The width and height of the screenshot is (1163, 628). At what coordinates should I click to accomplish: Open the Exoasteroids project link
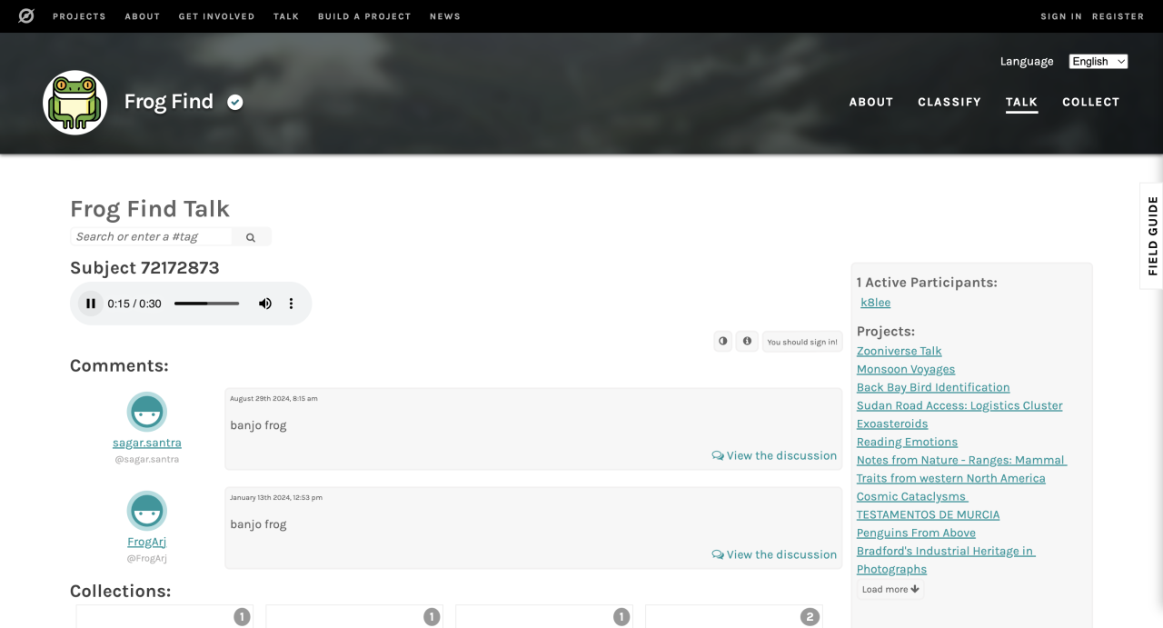coord(892,424)
